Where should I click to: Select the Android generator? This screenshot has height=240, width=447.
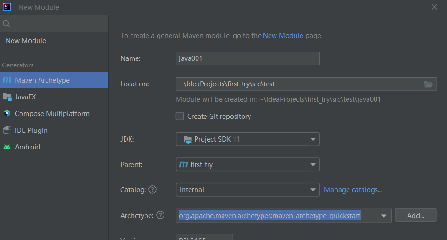(x=54, y=147)
